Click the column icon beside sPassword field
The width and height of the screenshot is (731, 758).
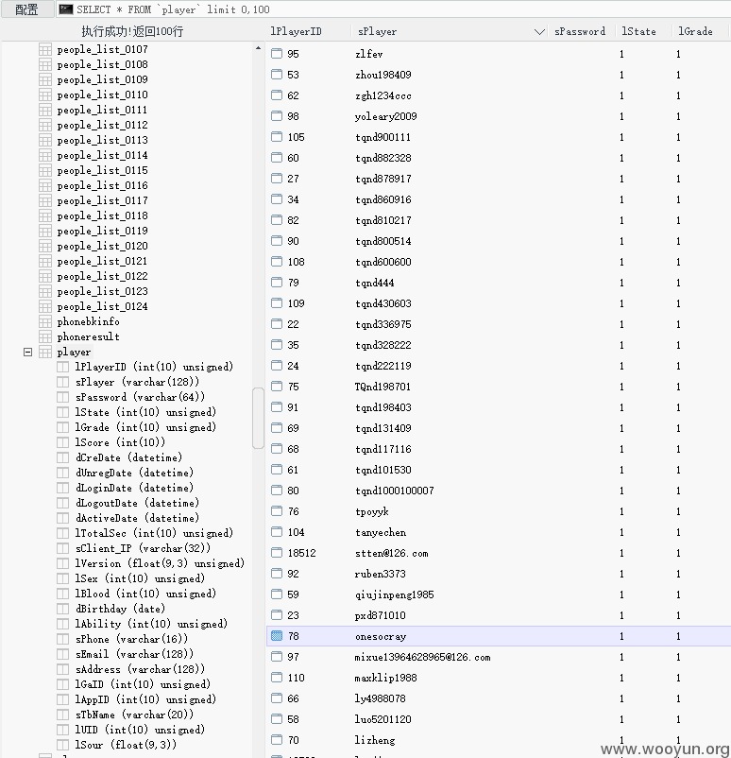(x=63, y=397)
